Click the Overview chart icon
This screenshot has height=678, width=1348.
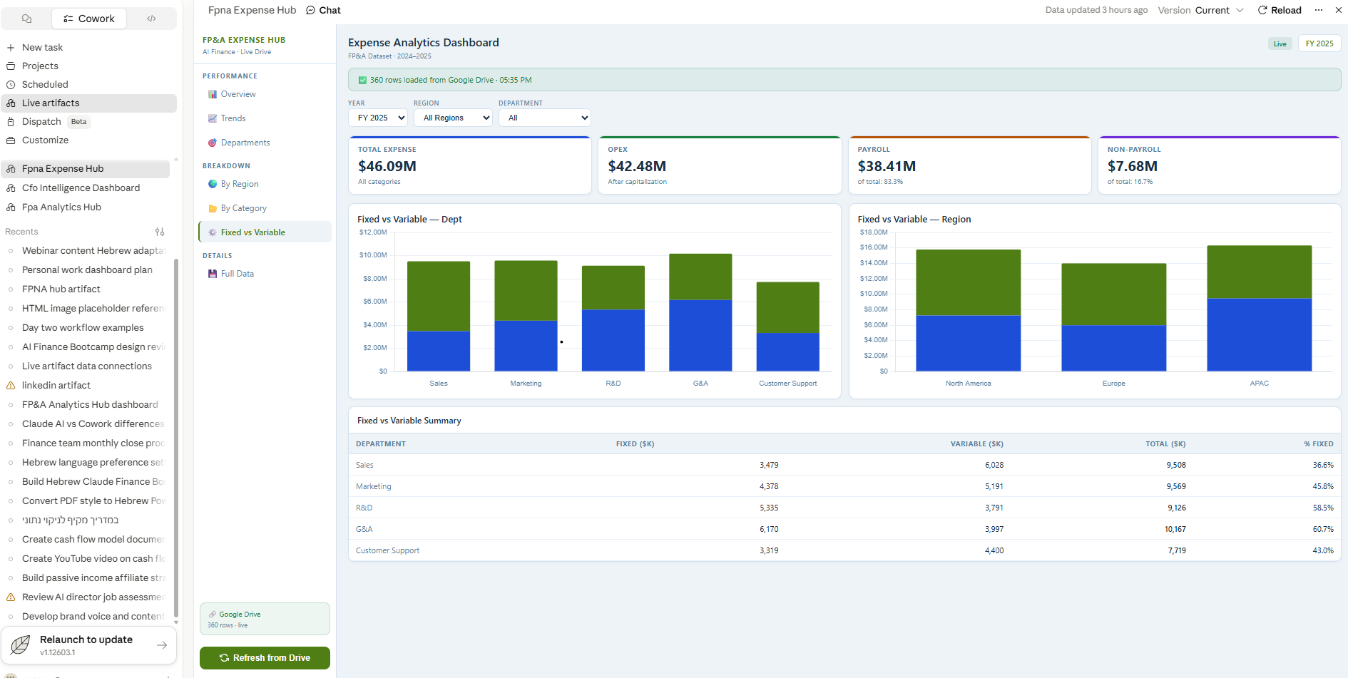[213, 94]
